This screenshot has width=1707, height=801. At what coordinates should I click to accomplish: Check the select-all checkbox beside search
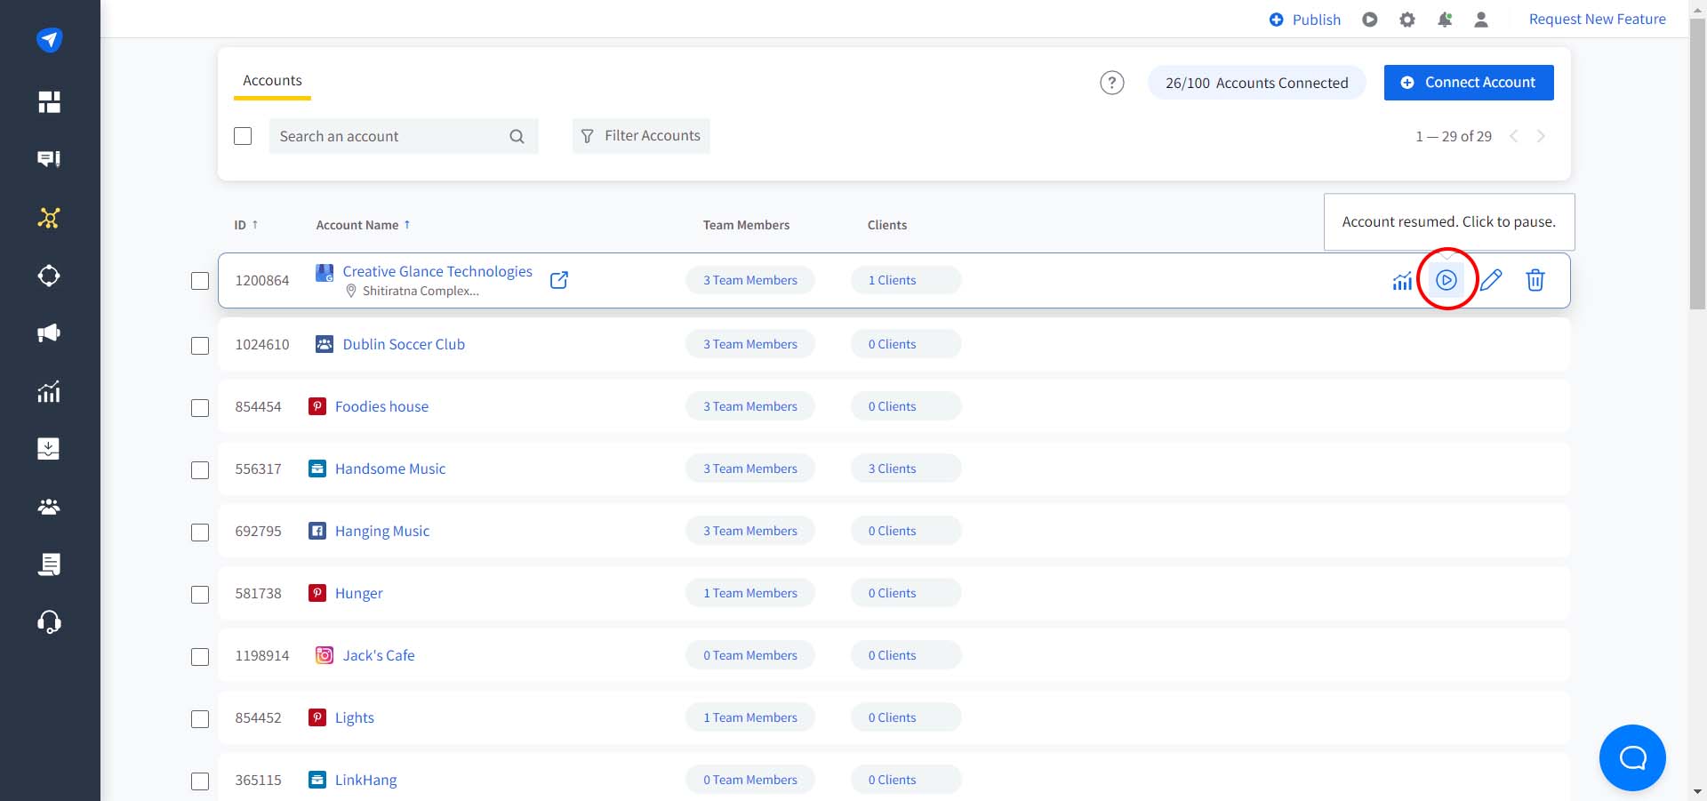tap(243, 136)
